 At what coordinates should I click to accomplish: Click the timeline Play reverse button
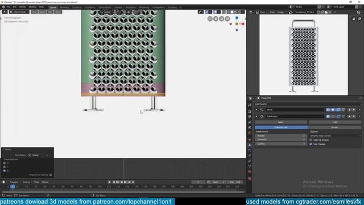coord(121,182)
